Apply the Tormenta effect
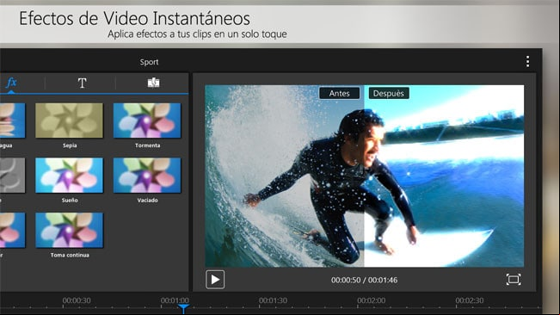560x315 pixels. (x=147, y=120)
